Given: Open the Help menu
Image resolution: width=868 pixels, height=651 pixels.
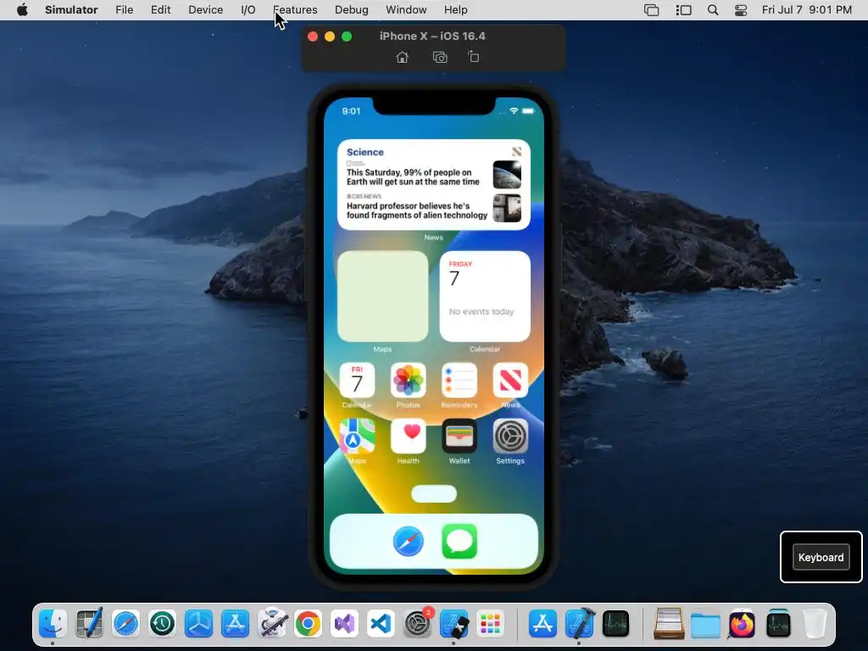Looking at the screenshot, I should (x=455, y=10).
